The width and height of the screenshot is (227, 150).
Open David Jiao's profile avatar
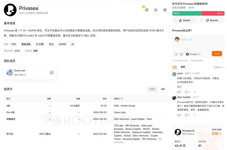[10, 73]
